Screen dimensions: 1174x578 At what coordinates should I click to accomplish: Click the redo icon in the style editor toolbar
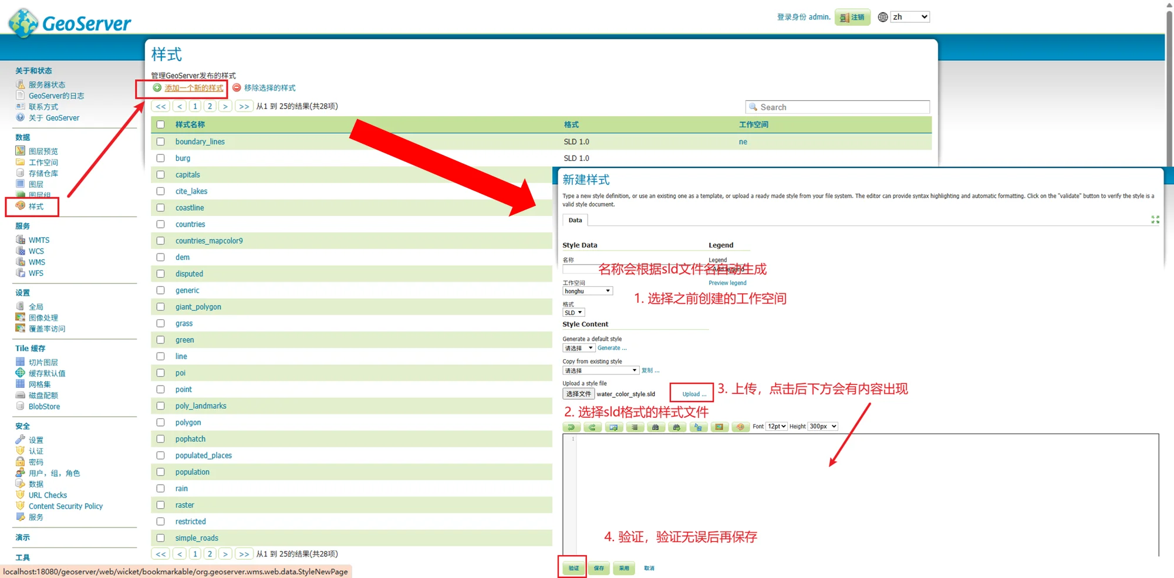(x=592, y=427)
